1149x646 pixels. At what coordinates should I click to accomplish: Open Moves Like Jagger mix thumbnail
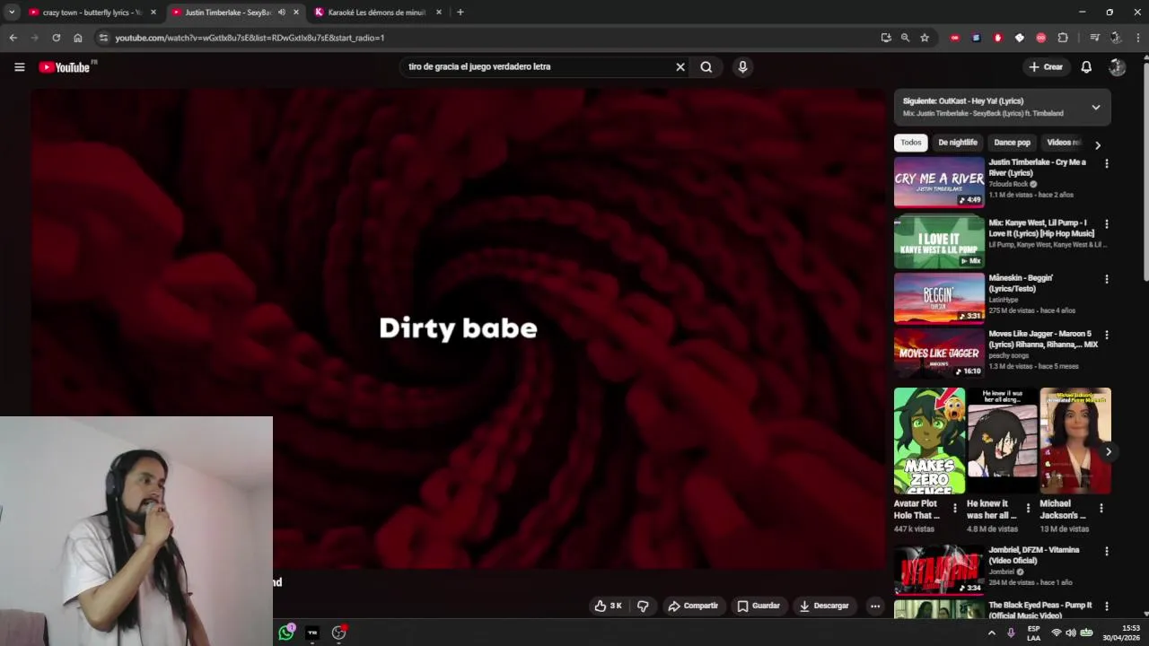pyautogui.click(x=939, y=354)
